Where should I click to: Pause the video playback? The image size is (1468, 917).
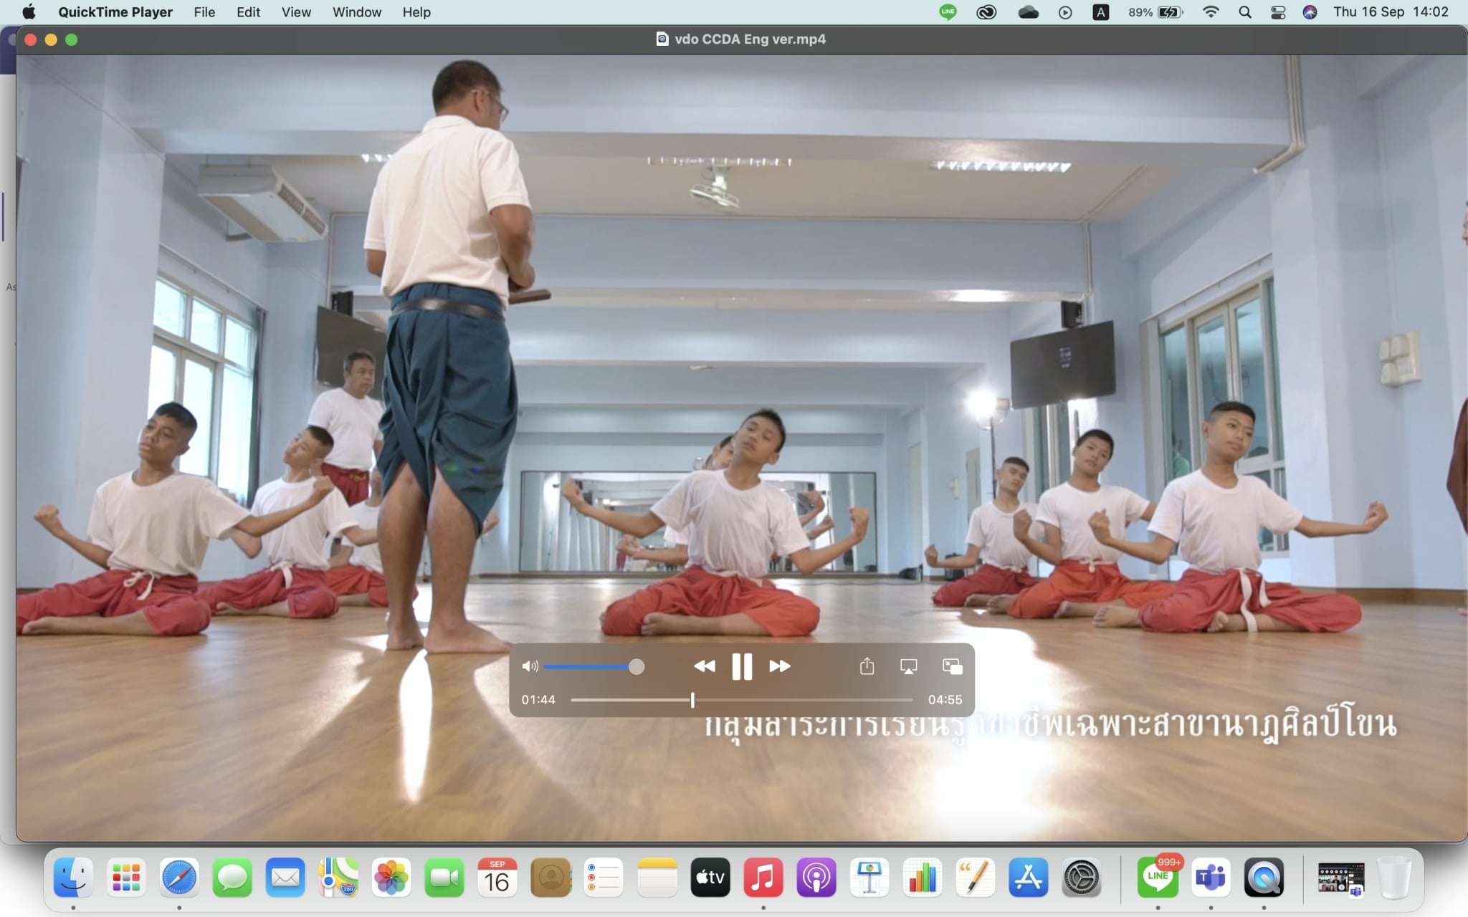pos(742,666)
